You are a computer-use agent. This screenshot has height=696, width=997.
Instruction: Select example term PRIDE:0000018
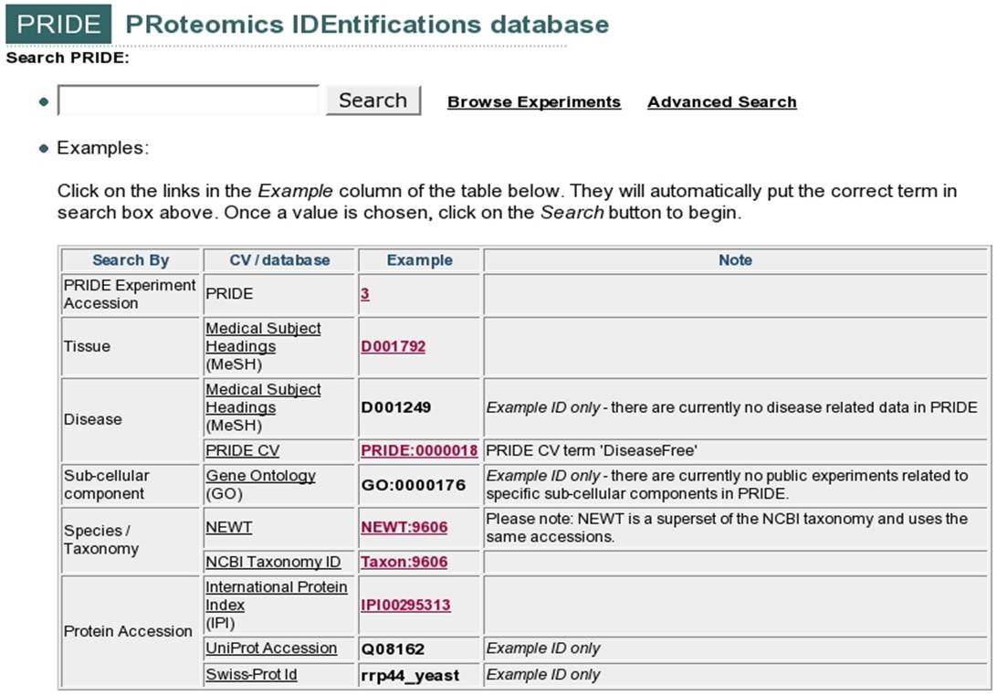point(419,451)
